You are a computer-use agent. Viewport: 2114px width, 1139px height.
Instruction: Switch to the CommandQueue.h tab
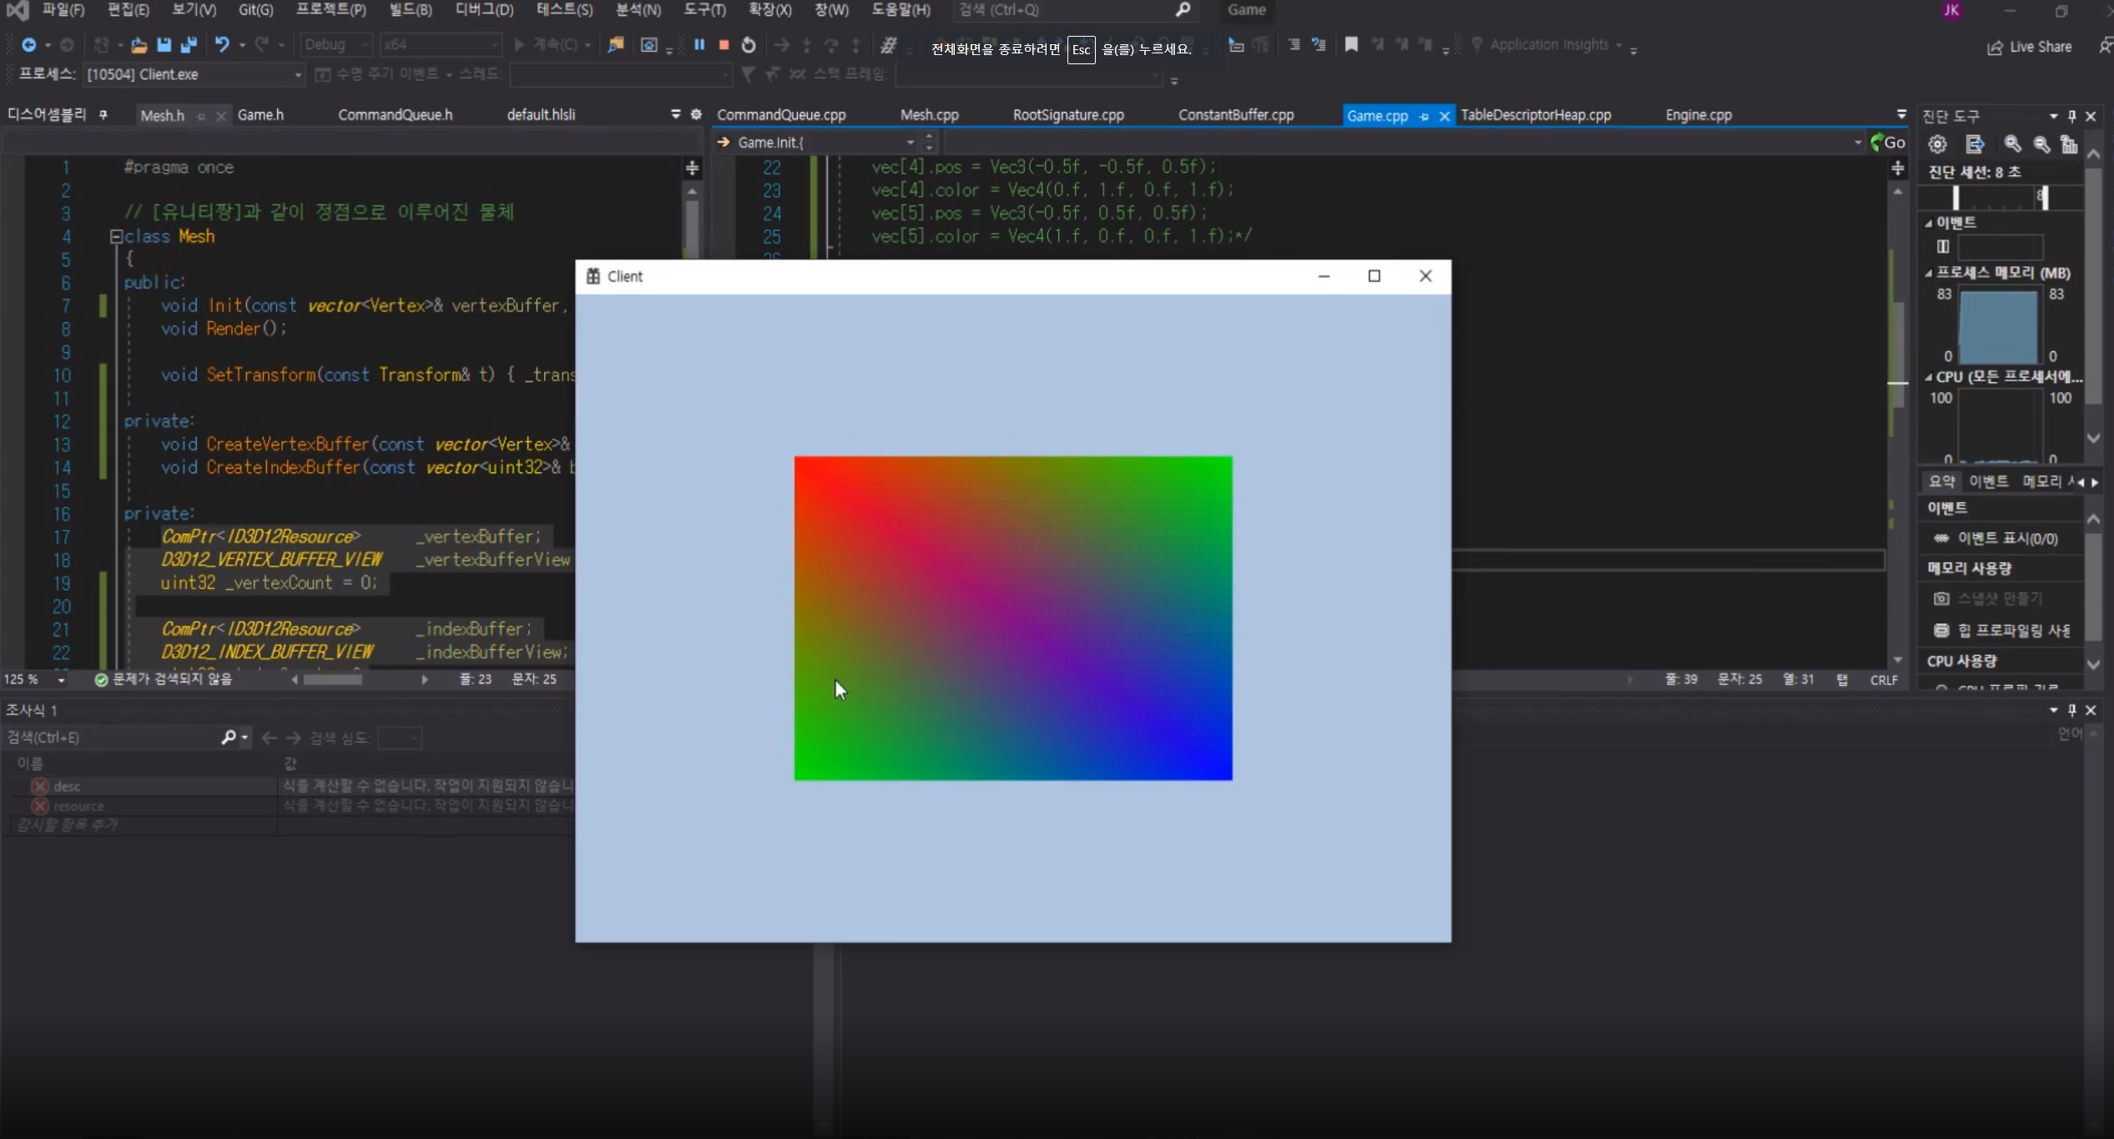395,115
